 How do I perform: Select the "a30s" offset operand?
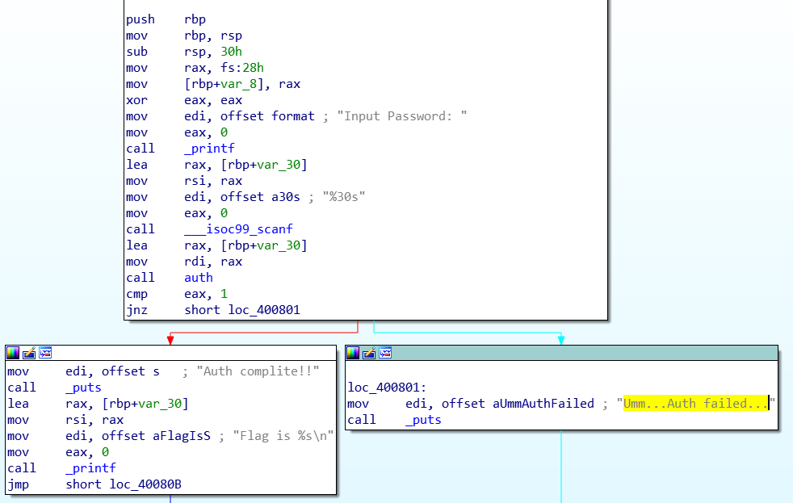pyautogui.click(x=286, y=197)
